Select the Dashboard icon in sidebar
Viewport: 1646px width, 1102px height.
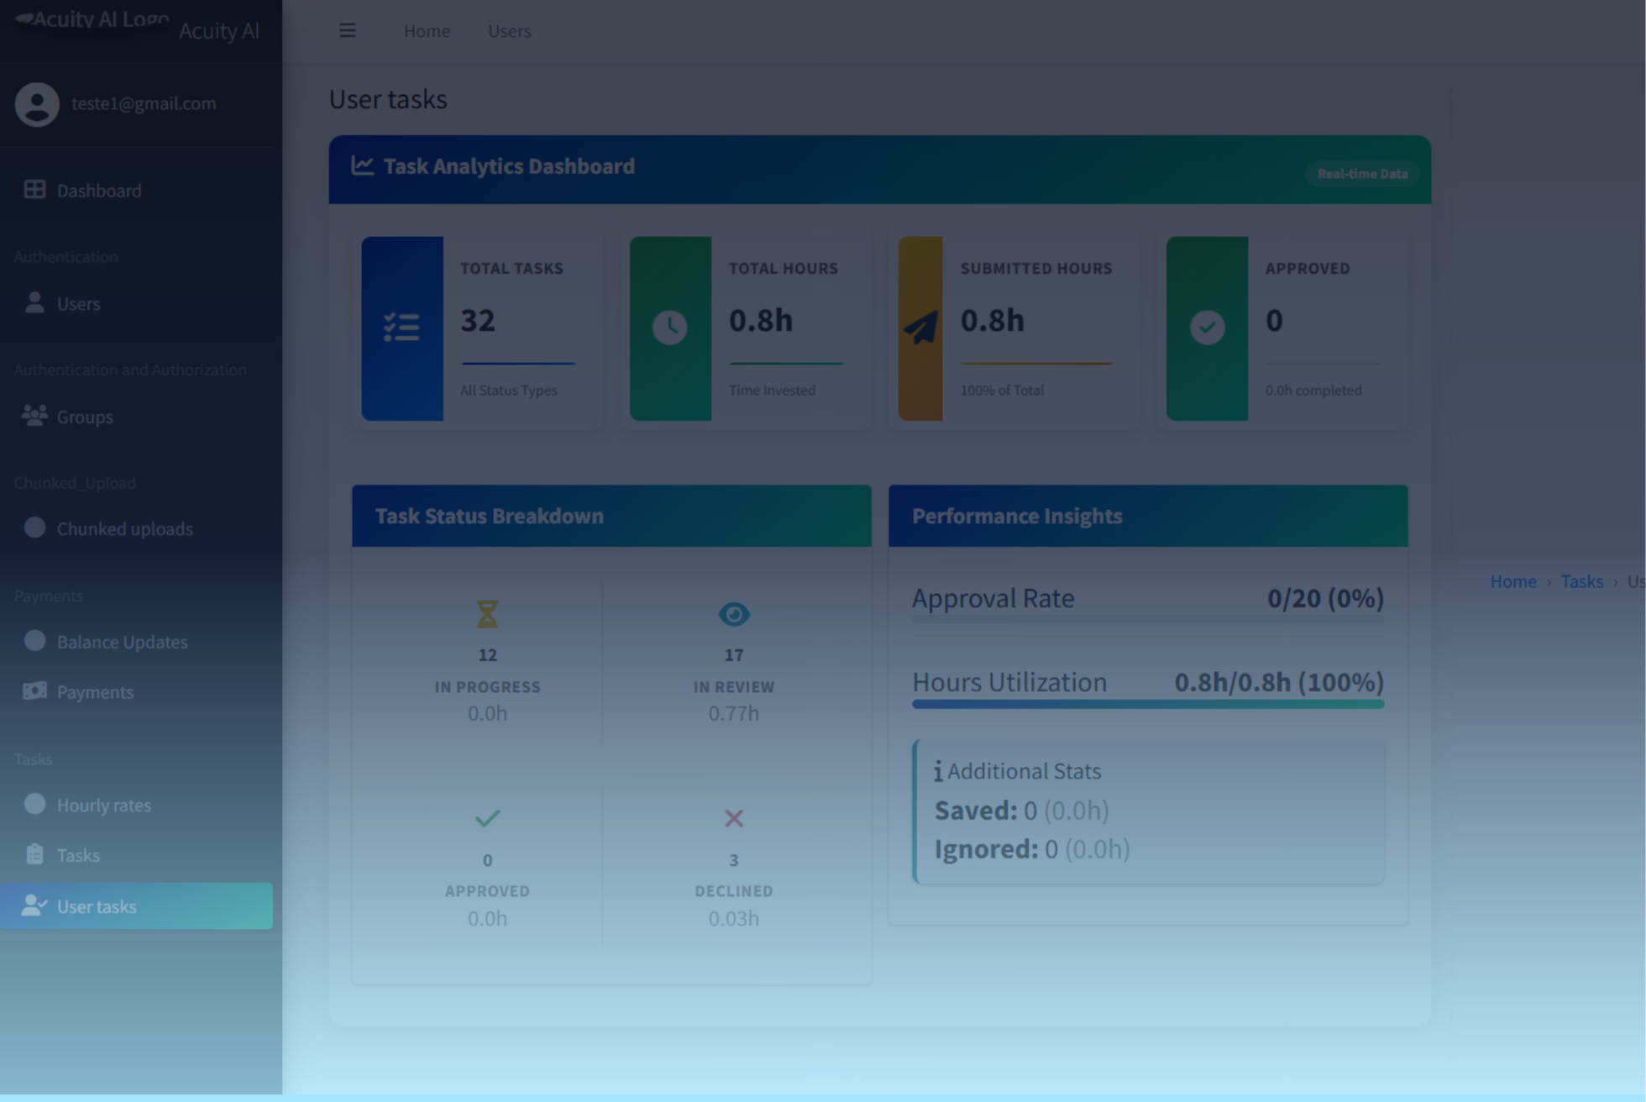(34, 190)
